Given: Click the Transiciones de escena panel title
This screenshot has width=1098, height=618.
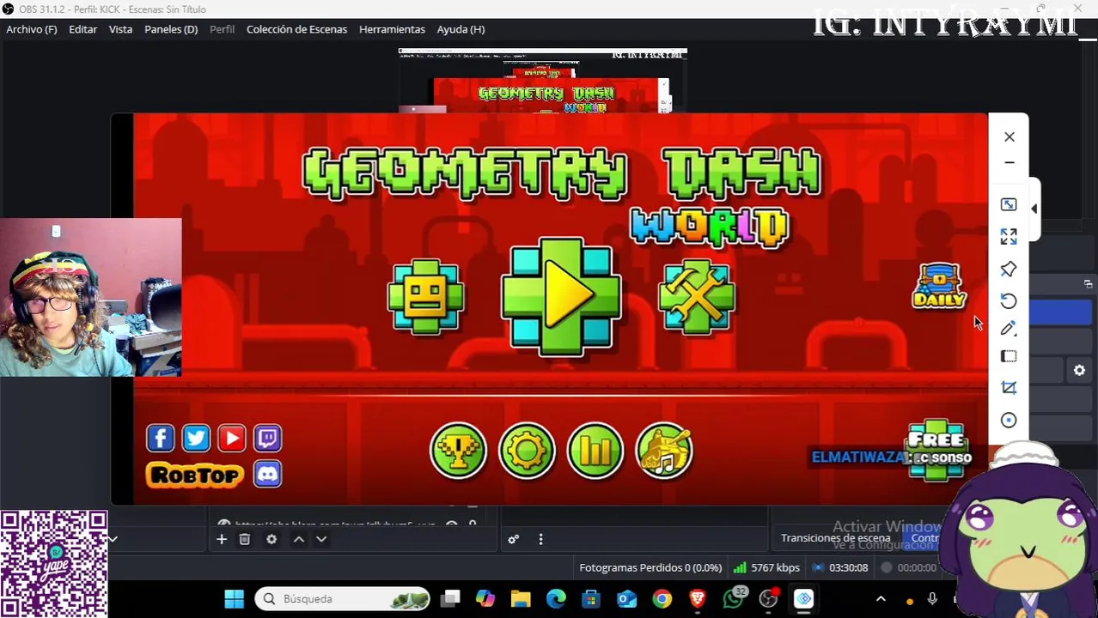Looking at the screenshot, I should click(835, 538).
